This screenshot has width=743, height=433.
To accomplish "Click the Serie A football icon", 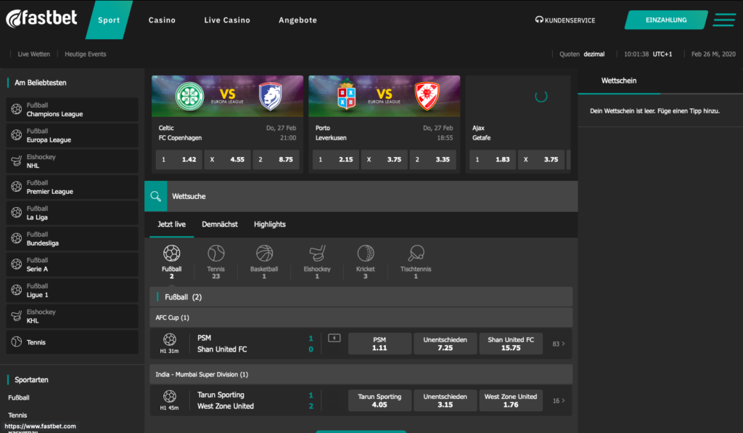I will pyautogui.click(x=17, y=264).
